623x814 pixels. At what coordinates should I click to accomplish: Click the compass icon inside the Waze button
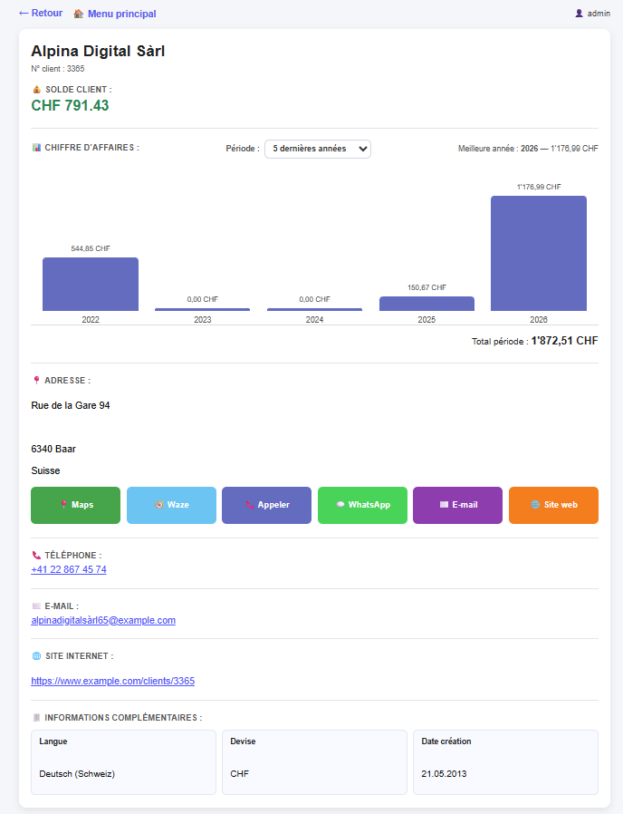tap(159, 505)
